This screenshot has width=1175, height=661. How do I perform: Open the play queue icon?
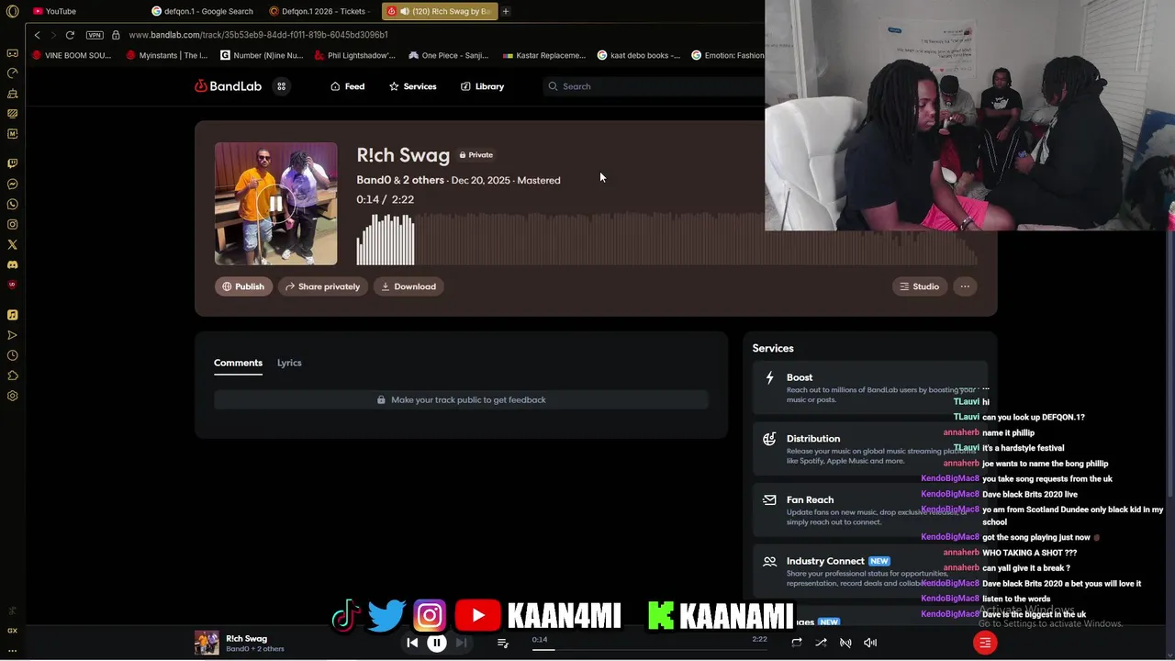[x=502, y=643]
